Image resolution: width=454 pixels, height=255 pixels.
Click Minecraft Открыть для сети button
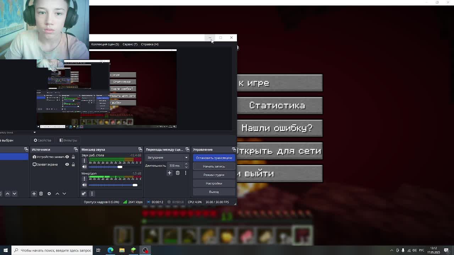(x=280, y=151)
